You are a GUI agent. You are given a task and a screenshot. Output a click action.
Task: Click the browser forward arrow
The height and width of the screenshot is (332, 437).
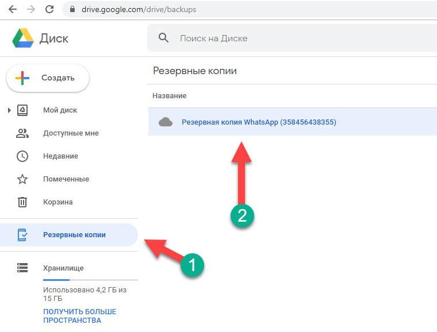(31, 9)
